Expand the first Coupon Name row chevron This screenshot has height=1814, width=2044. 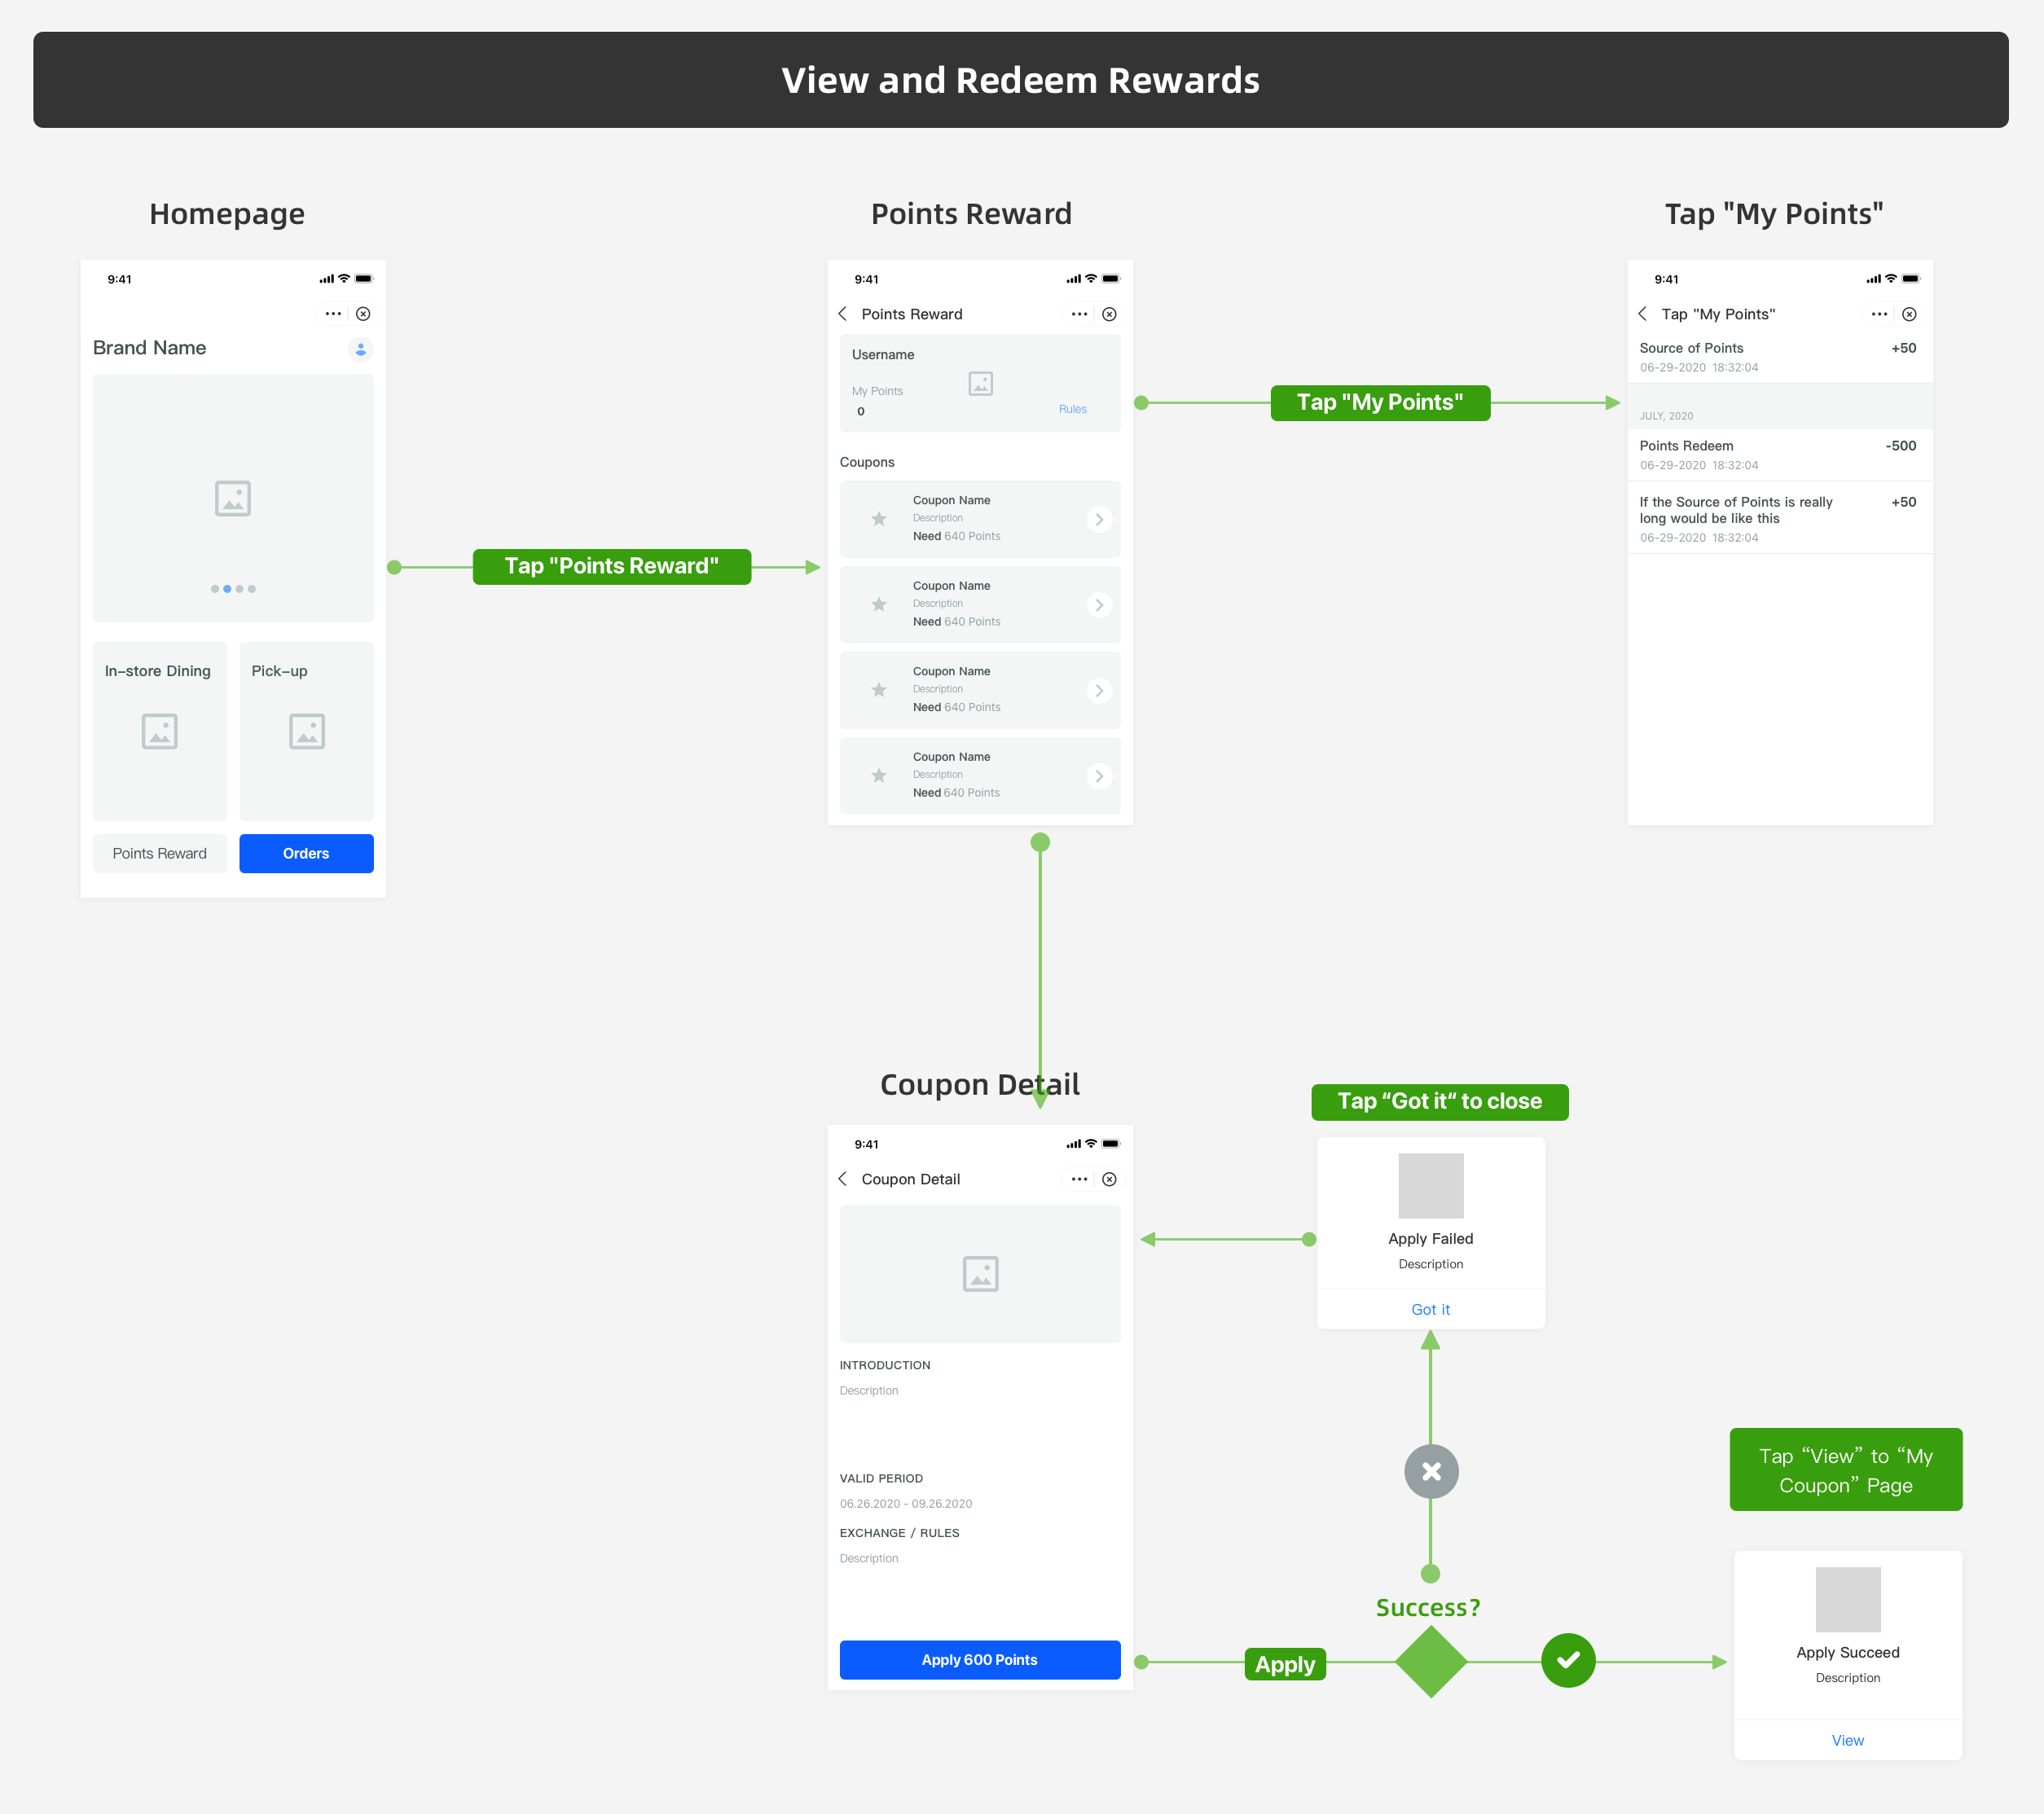pos(1100,518)
